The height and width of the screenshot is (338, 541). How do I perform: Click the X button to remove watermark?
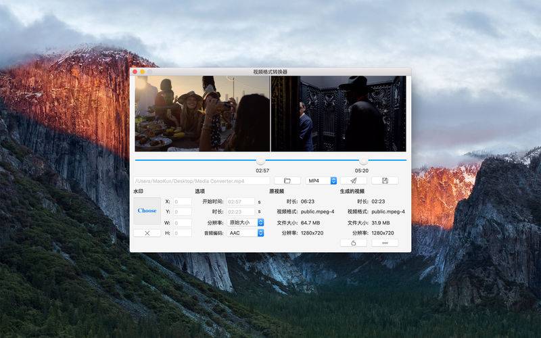point(147,233)
